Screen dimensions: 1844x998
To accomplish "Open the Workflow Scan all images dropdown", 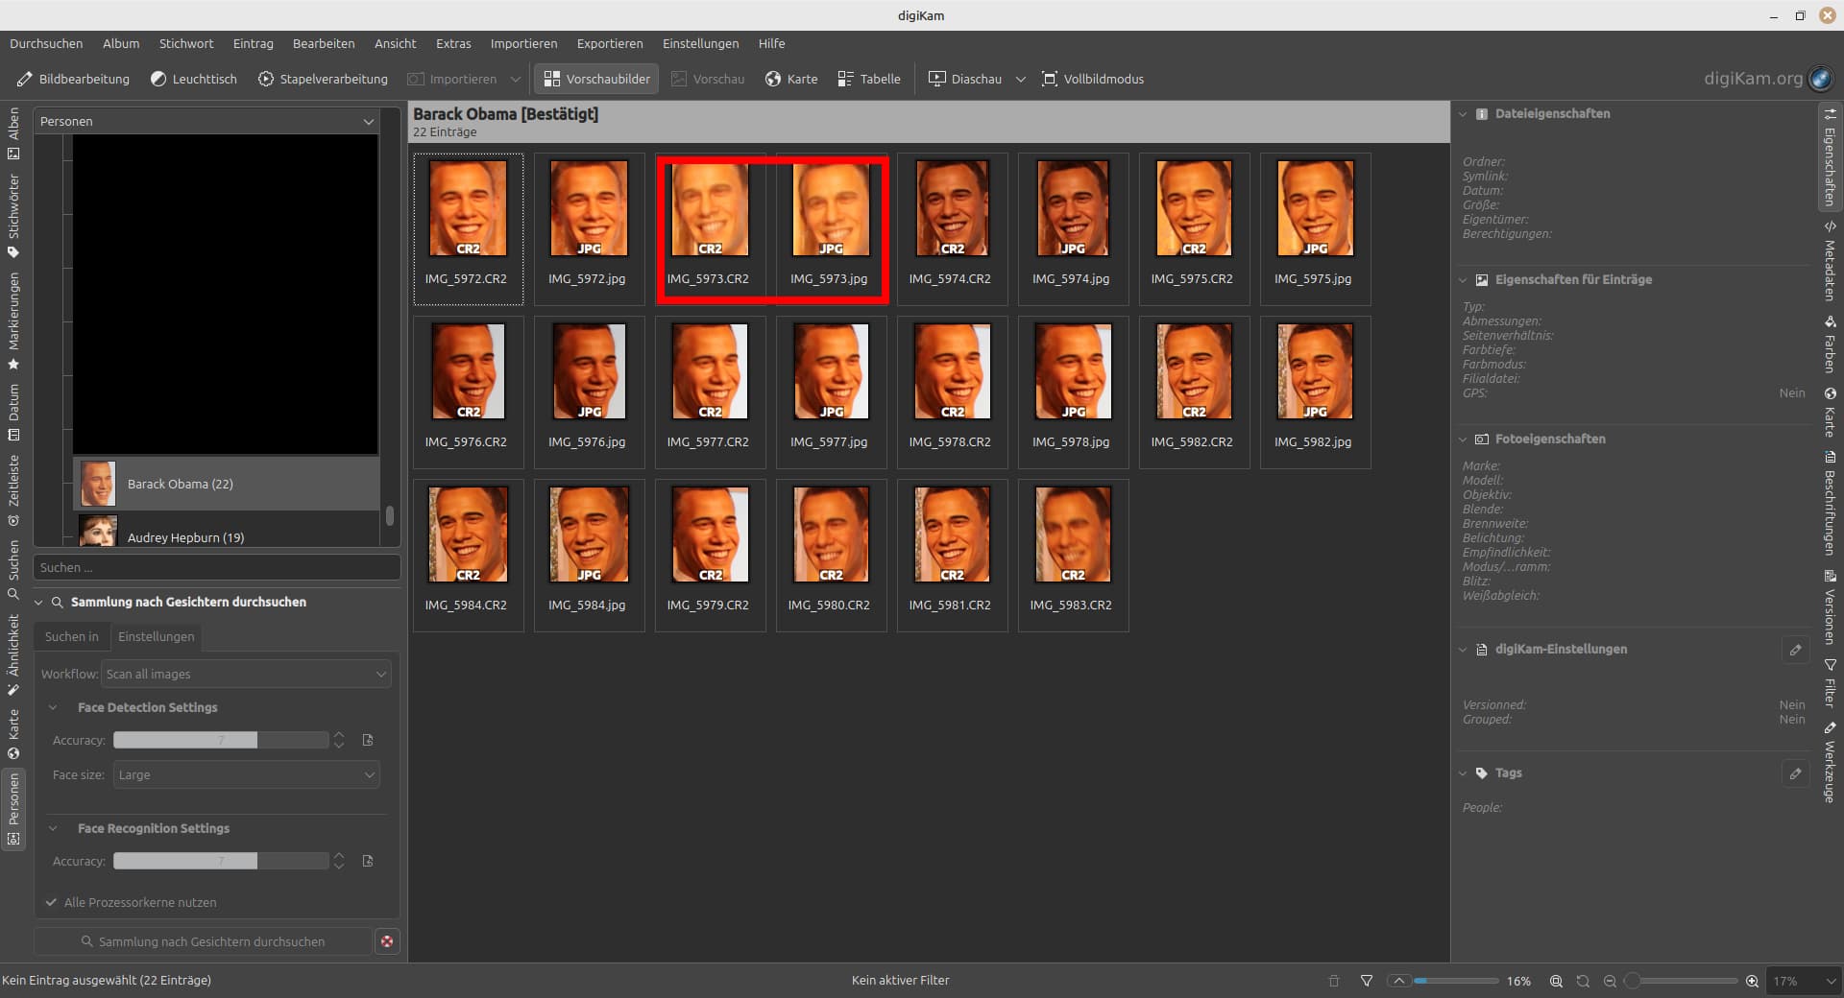I will tap(246, 674).
